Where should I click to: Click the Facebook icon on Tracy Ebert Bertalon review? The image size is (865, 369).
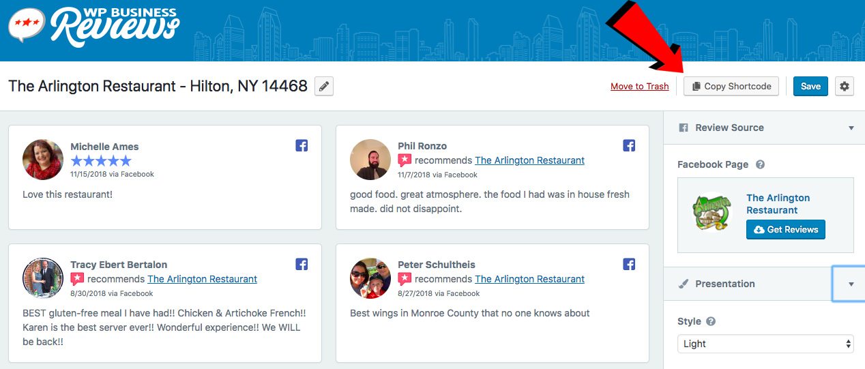pyautogui.click(x=302, y=264)
